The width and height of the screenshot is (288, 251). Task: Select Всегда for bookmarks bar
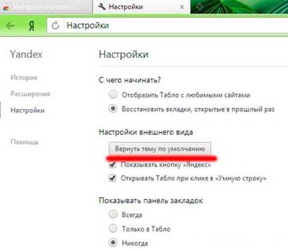click(113, 215)
